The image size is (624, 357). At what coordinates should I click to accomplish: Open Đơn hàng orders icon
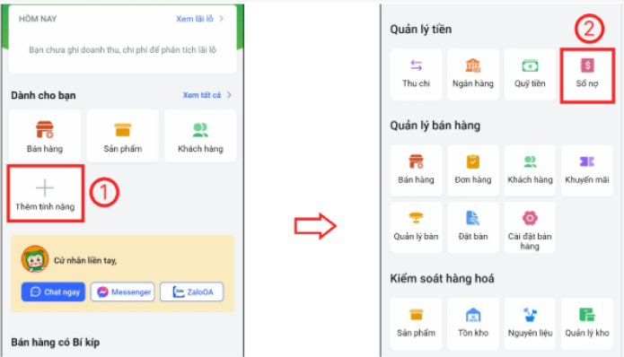[473, 170]
